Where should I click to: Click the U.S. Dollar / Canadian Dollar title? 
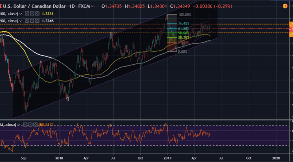pos(34,6)
